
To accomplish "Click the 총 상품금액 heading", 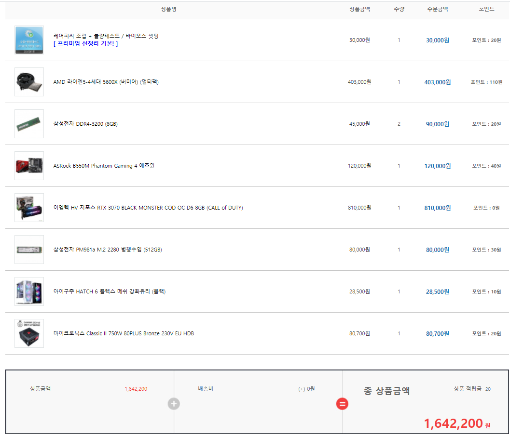I will coord(386,391).
